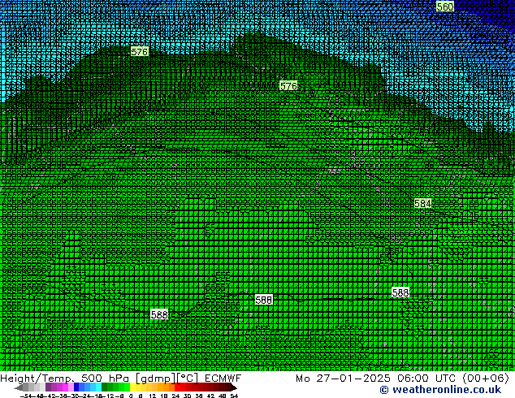Select the date 'Mo 27-01-2025 06:00 UTC' text

click(378, 379)
